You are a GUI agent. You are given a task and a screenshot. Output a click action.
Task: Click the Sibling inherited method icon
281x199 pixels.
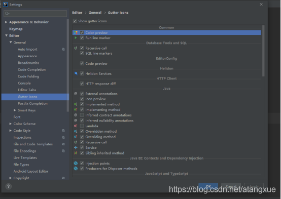(x=76, y=153)
